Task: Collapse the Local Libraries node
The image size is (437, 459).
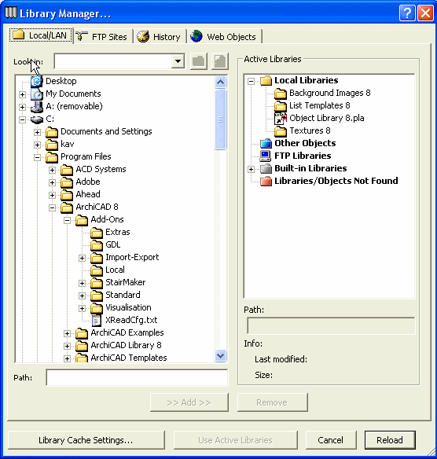Action: [x=251, y=81]
